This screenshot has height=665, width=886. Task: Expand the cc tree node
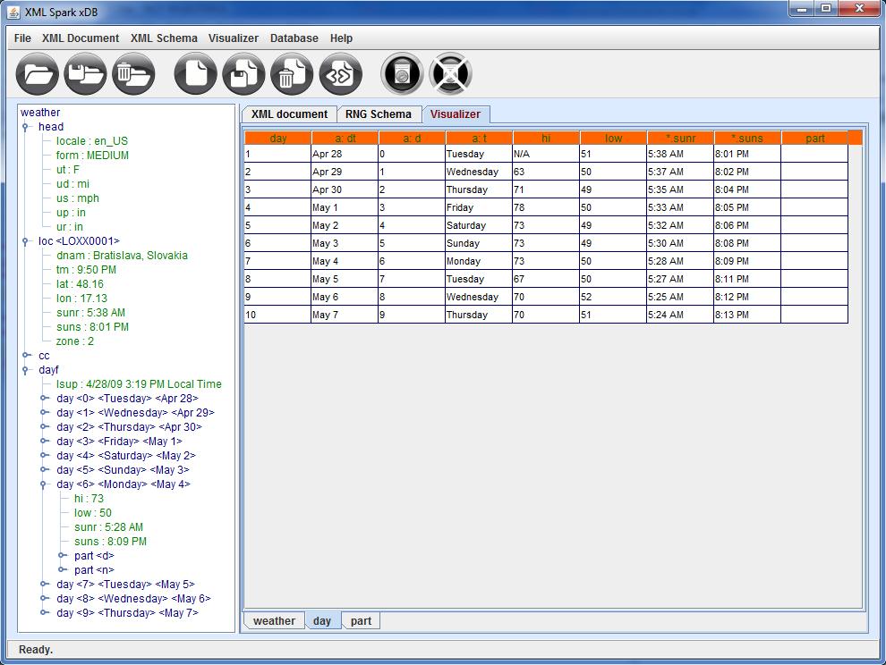click(26, 355)
